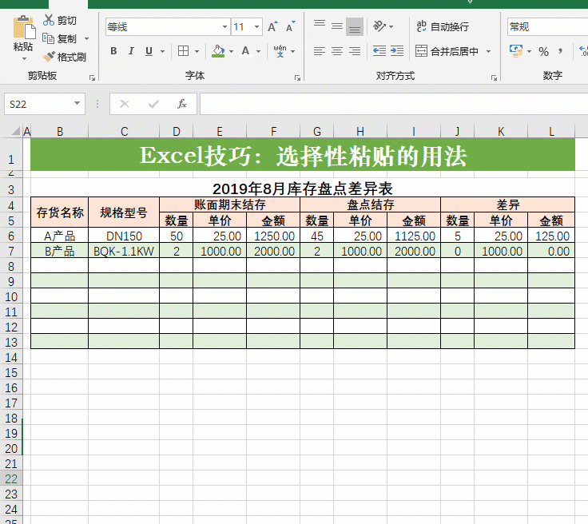Toggle bold formatting

pyautogui.click(x=113, y=51)
